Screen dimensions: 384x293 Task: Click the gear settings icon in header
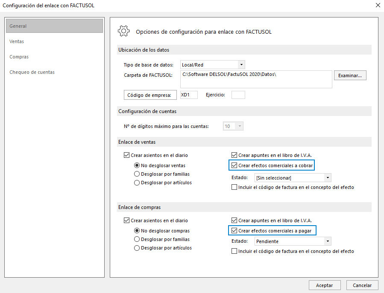click(x=124, y=31)
